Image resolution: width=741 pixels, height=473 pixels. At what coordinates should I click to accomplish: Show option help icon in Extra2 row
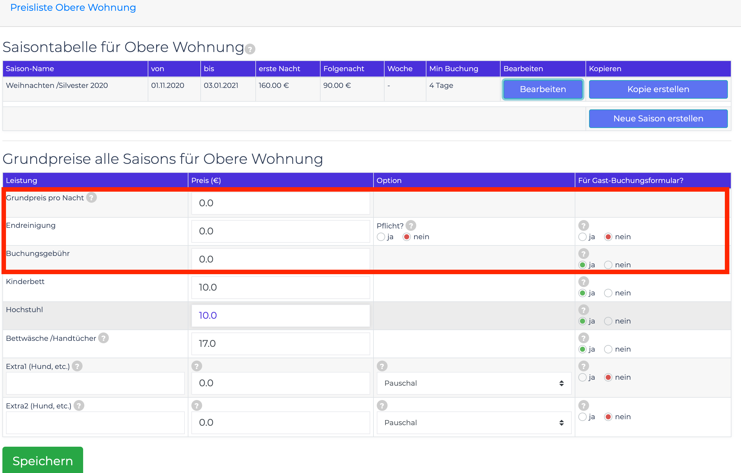pyautogui.click(x=382, y=406)
